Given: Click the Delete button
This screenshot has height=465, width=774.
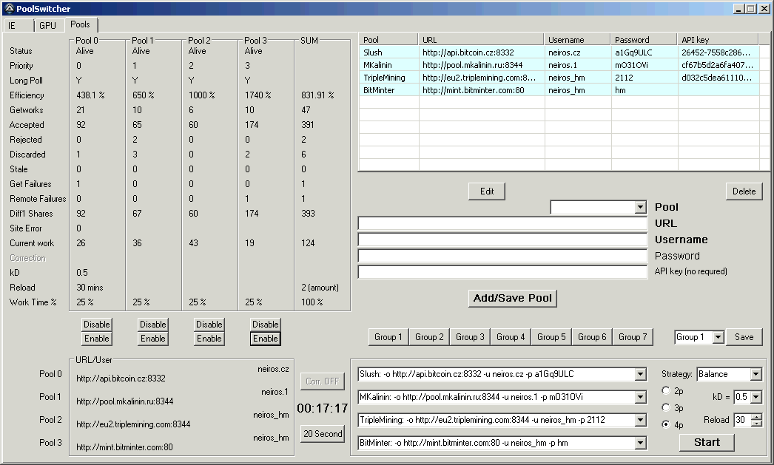Looking at the screenshot, I should point(744,191).
